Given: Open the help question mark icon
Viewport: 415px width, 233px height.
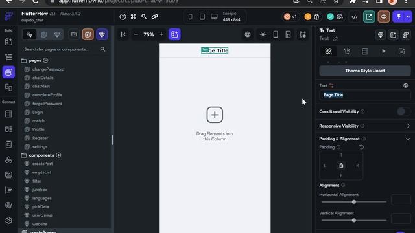Looking at the screenshot, I should point(123,17).
